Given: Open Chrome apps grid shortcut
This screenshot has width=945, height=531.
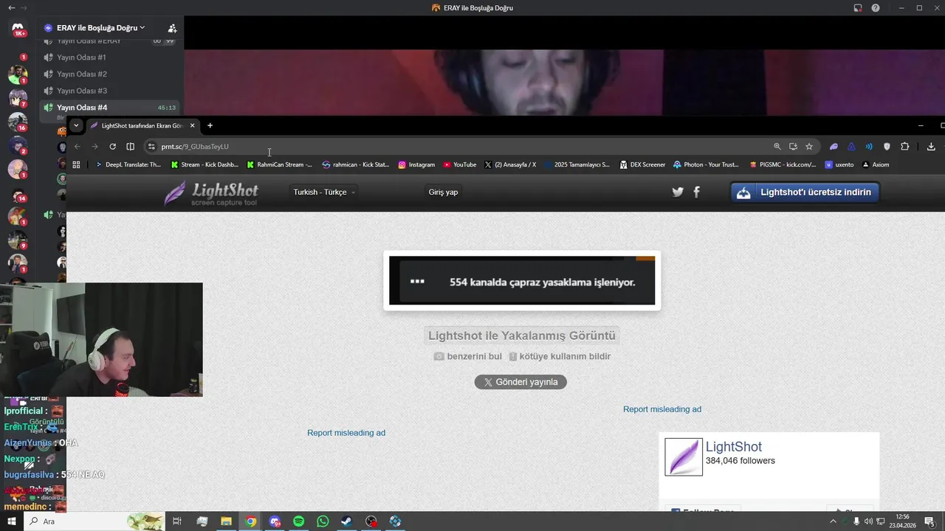Looking at the screenshot, I should coord(76,164).
